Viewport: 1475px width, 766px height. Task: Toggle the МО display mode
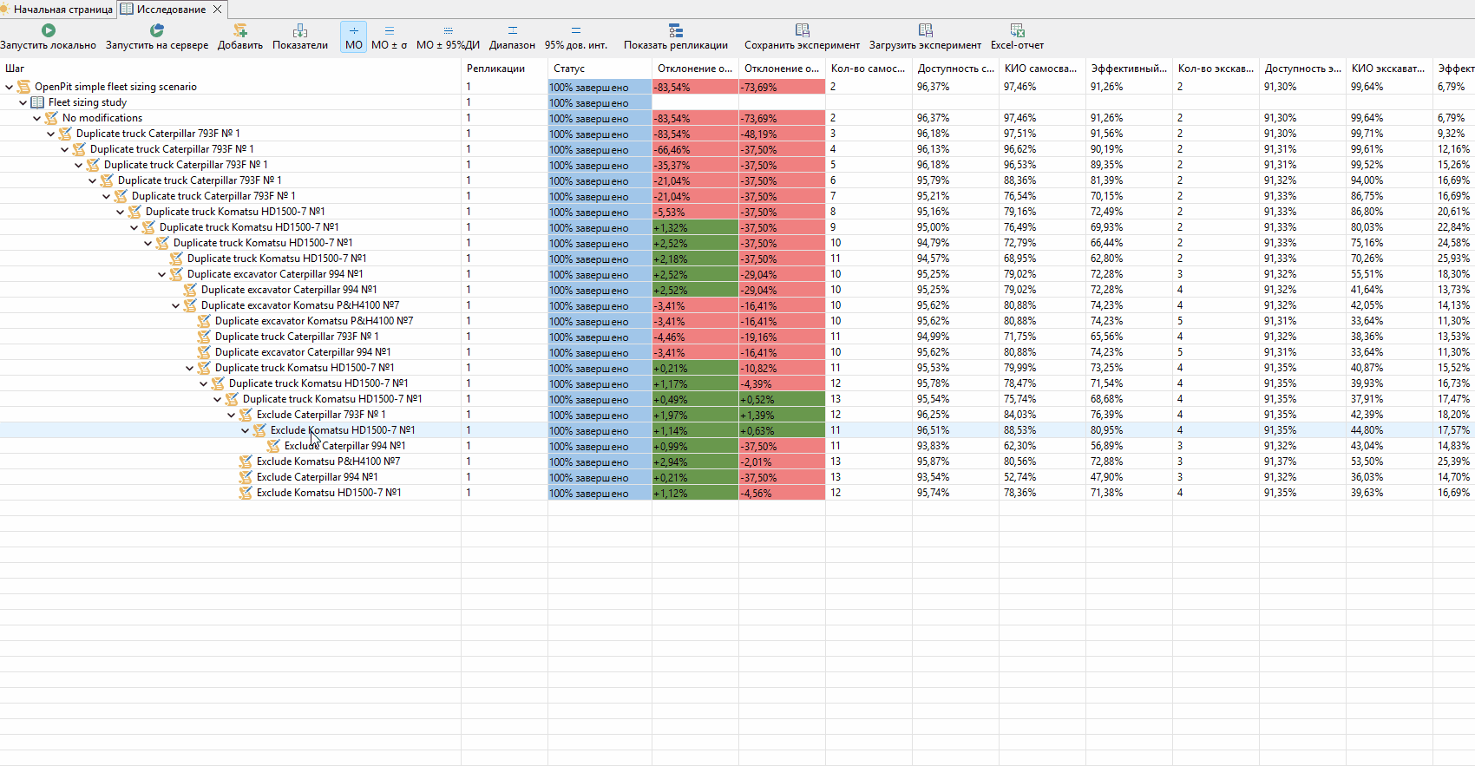click(353, 36)
